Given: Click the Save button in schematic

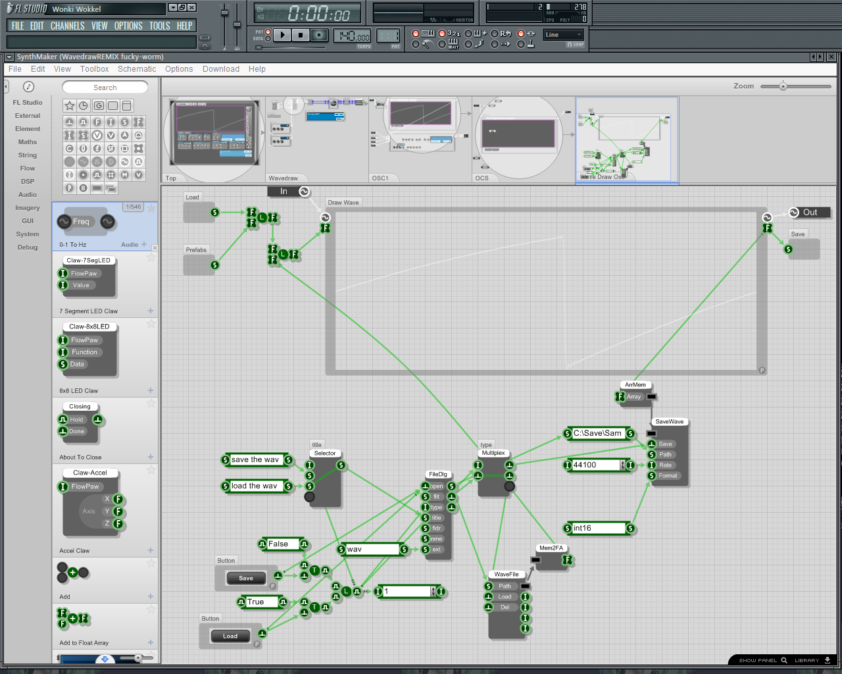Looking at the screenshot, I should point(245,578).
